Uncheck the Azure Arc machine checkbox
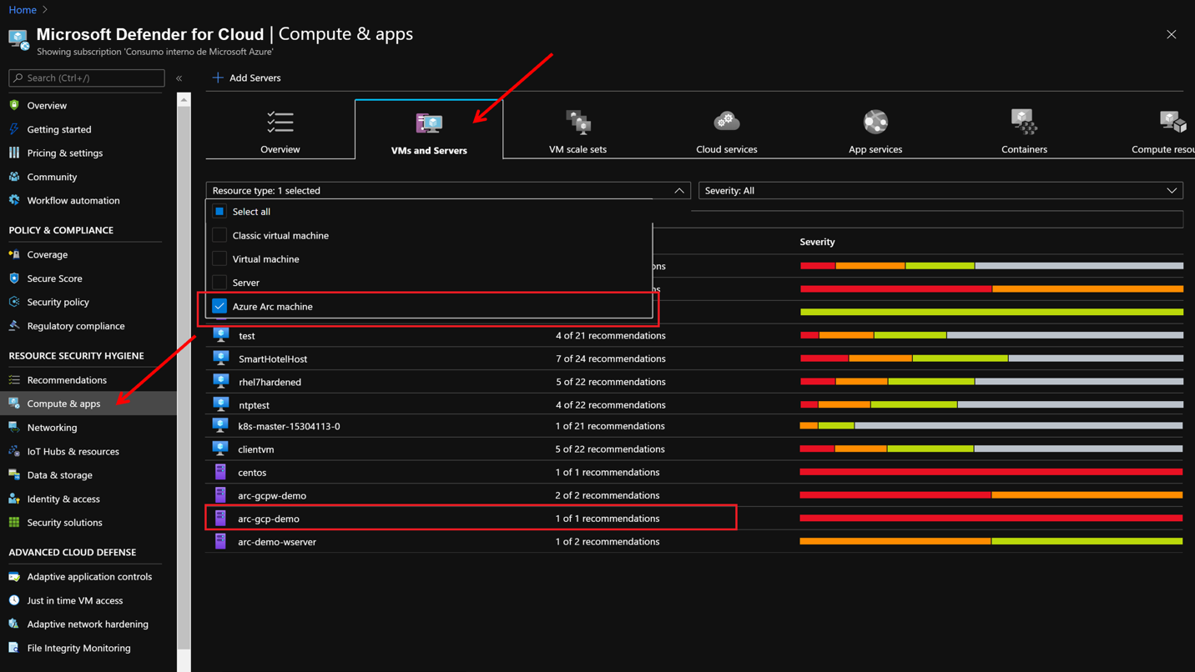The height and width of the screenshot is (672, 1195). point(219,306)
